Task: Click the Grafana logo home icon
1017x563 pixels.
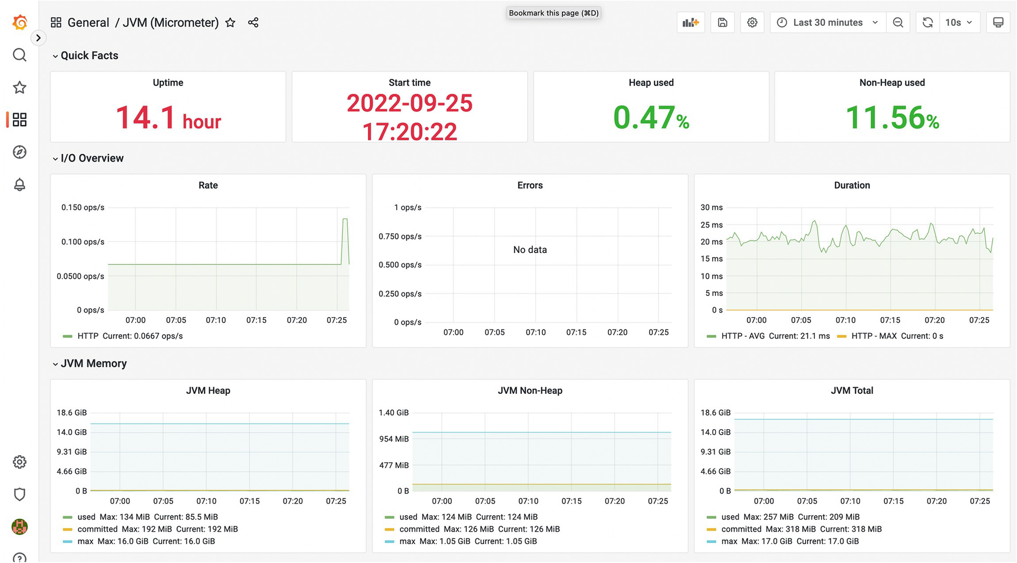Action: click(19, 22)
